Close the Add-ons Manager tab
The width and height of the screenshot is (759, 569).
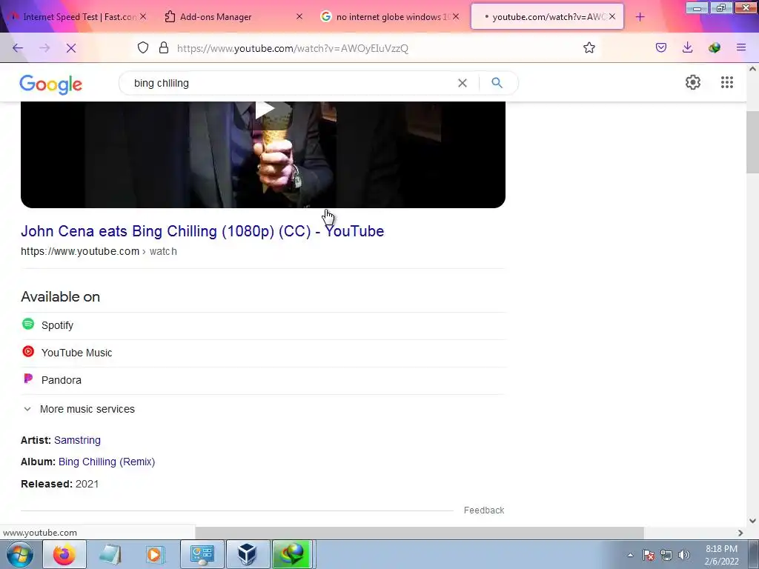(x=299, y=16)
